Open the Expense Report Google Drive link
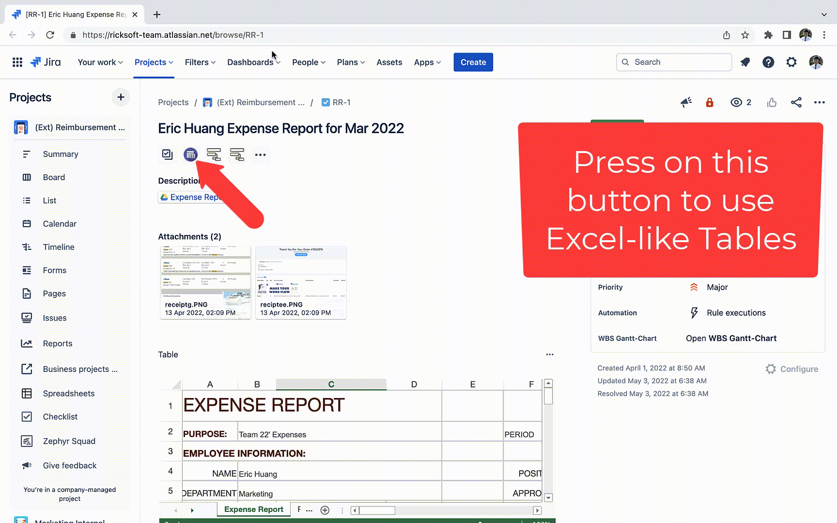 (191, 197)
